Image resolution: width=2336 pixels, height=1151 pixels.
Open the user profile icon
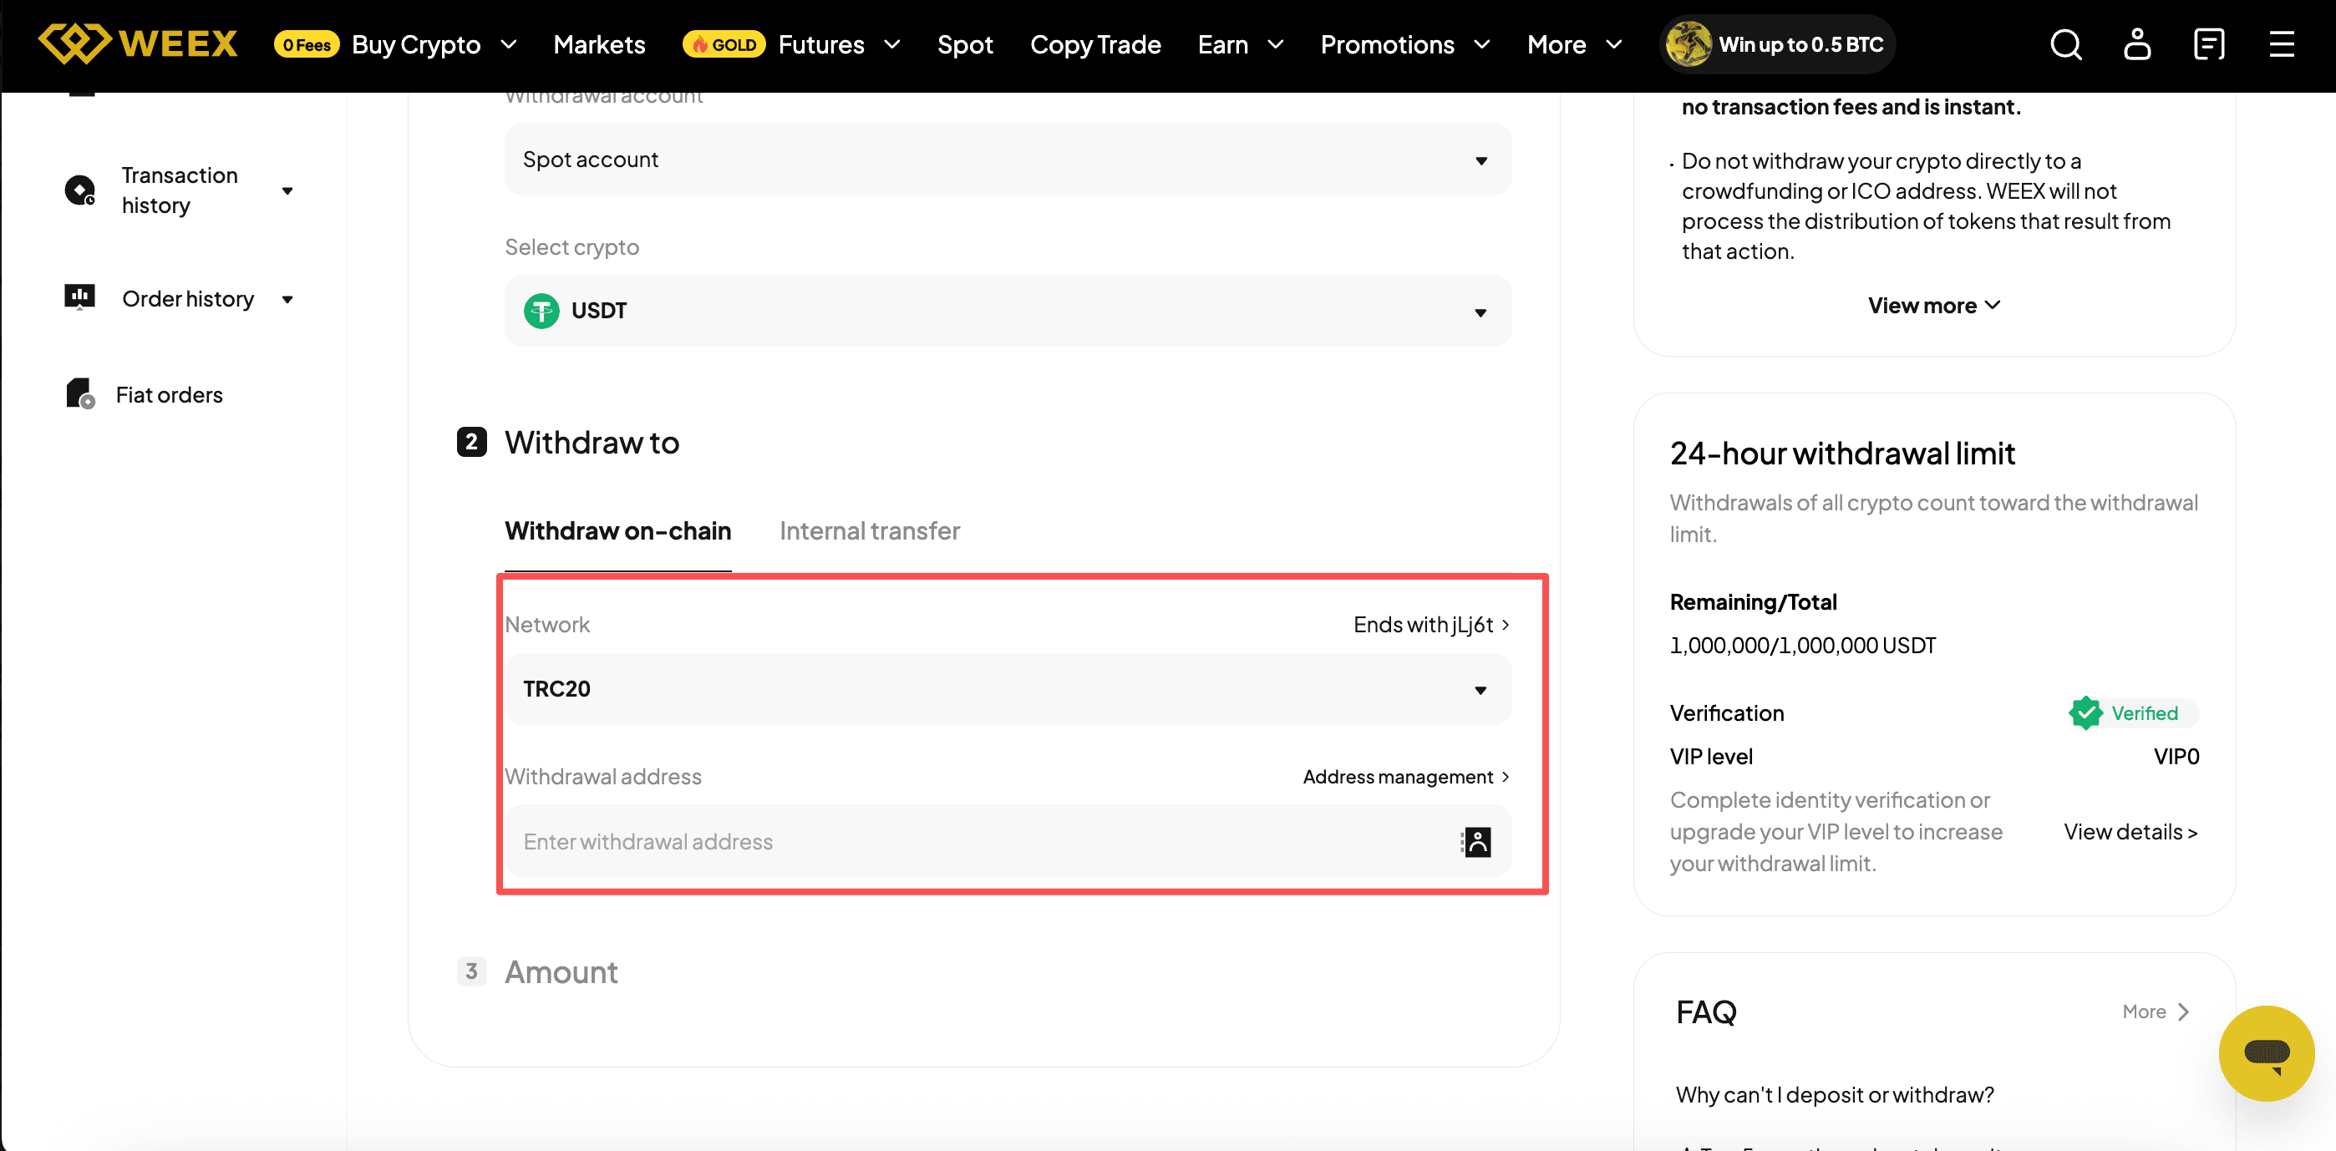pyautogui.click(x=2137, y=43)
